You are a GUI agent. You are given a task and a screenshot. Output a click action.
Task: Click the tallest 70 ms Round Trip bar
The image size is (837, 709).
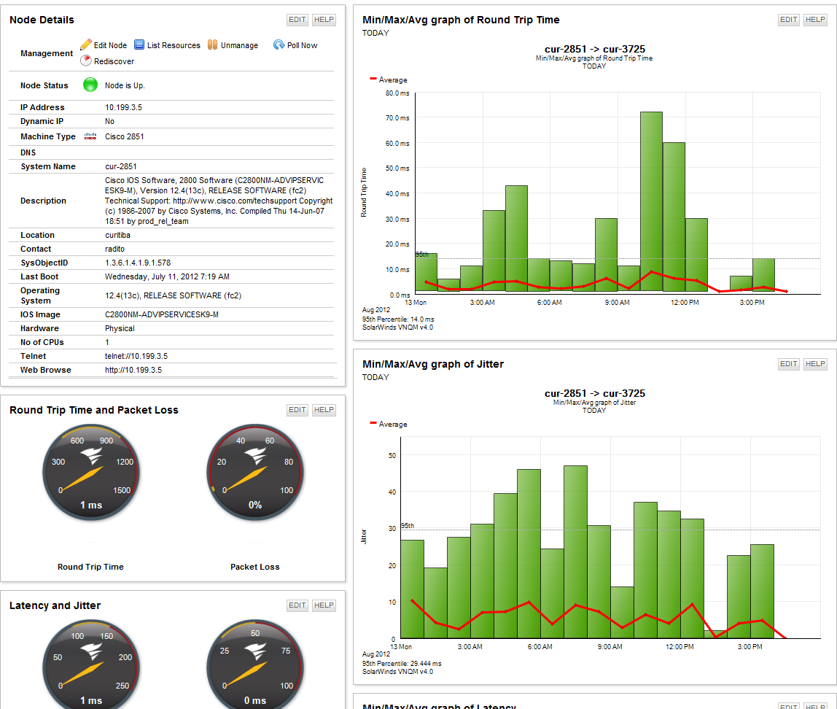point(651,201)
